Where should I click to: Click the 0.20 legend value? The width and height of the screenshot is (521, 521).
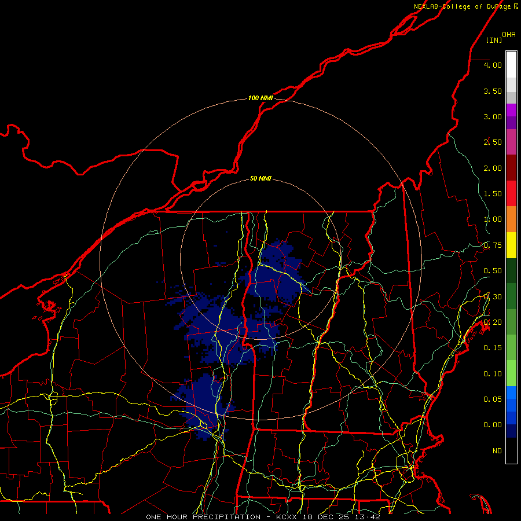point(493,322)
